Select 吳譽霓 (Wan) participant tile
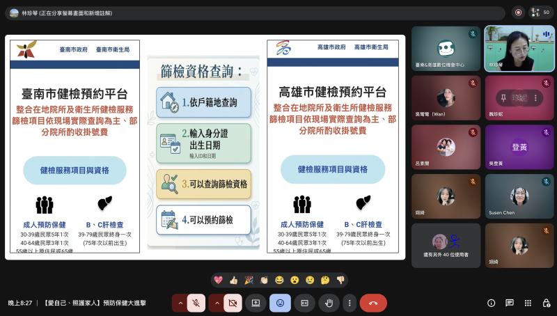Screen dimensions: 557x316 coord(446,98)
